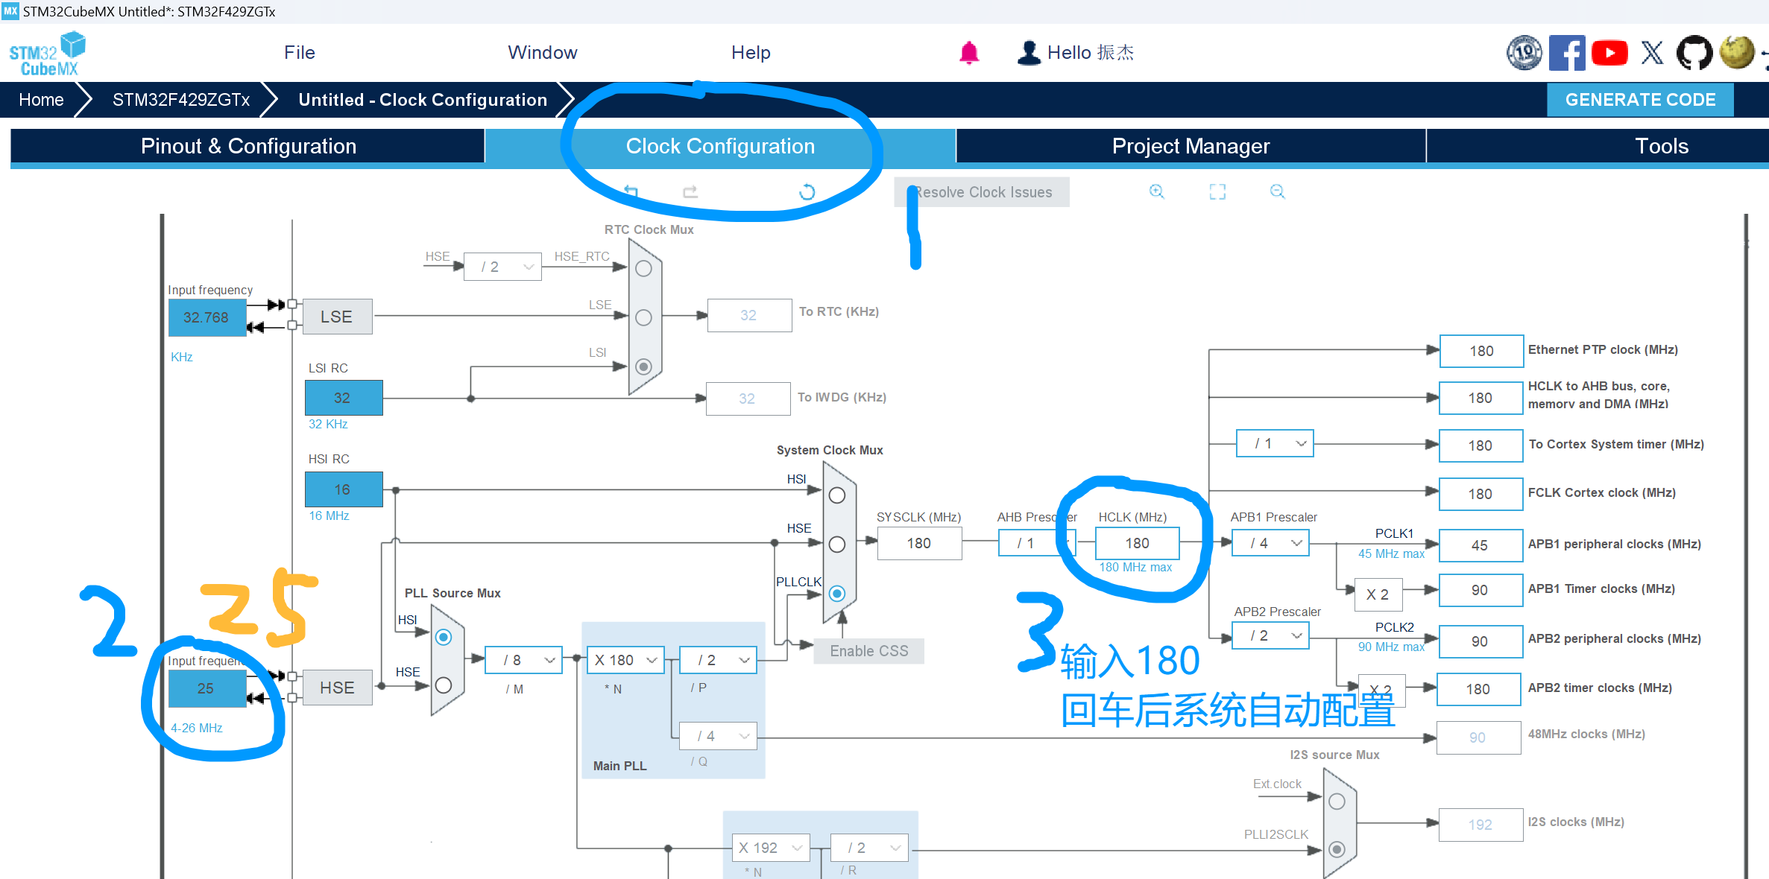1769x879 pixels.
Task: Open the notifications bell
Action: click(x=969, y=53)
